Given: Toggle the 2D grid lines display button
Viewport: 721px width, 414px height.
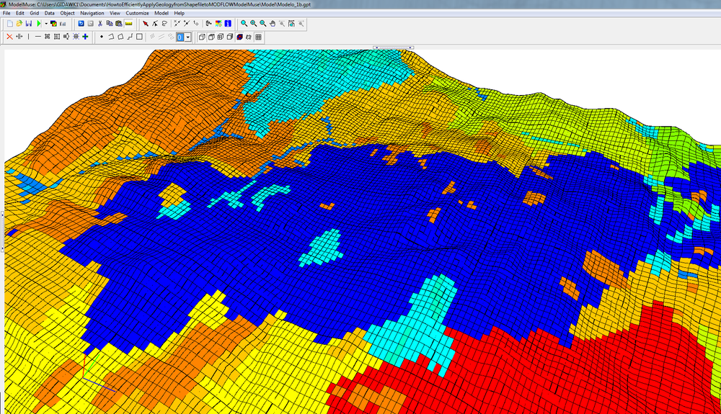Looking at the screenshot, I should point(258,37).
